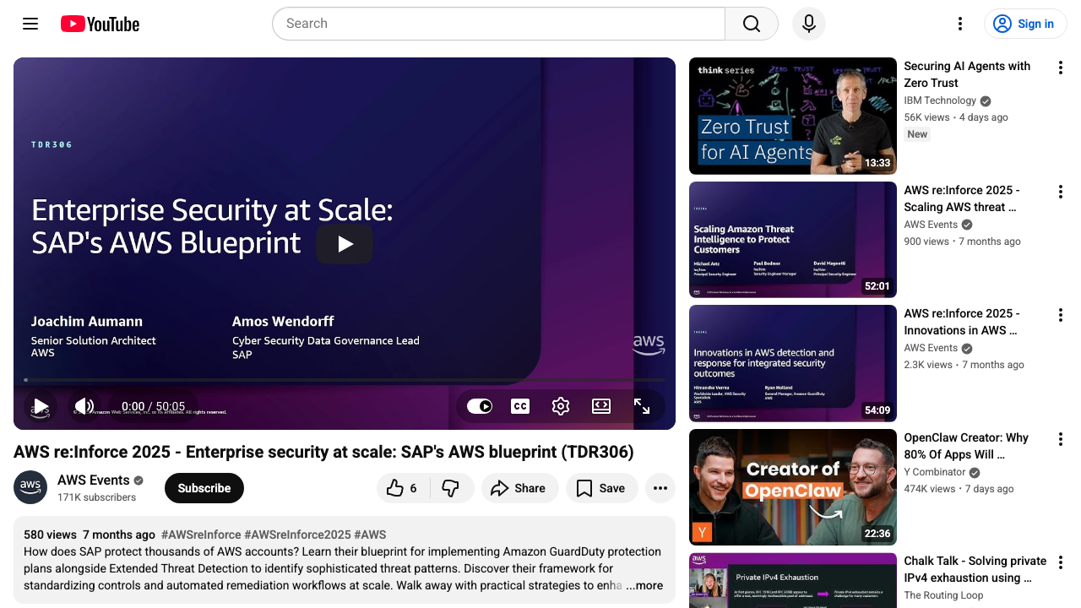Turn on closed captions
The image size is (1081, 608).
(520, 406)
